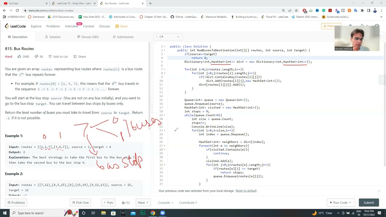
Task: Click the bug report icon next to /32
Action: [123, 203]
